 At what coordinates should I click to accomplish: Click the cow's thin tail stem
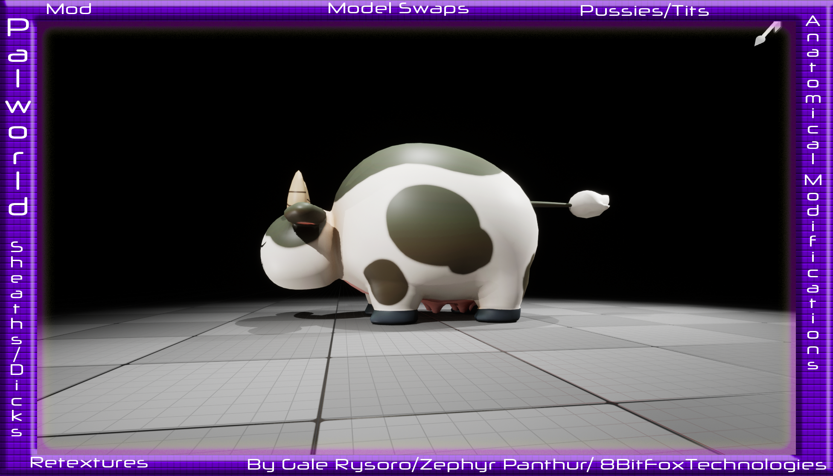[550, 204]
